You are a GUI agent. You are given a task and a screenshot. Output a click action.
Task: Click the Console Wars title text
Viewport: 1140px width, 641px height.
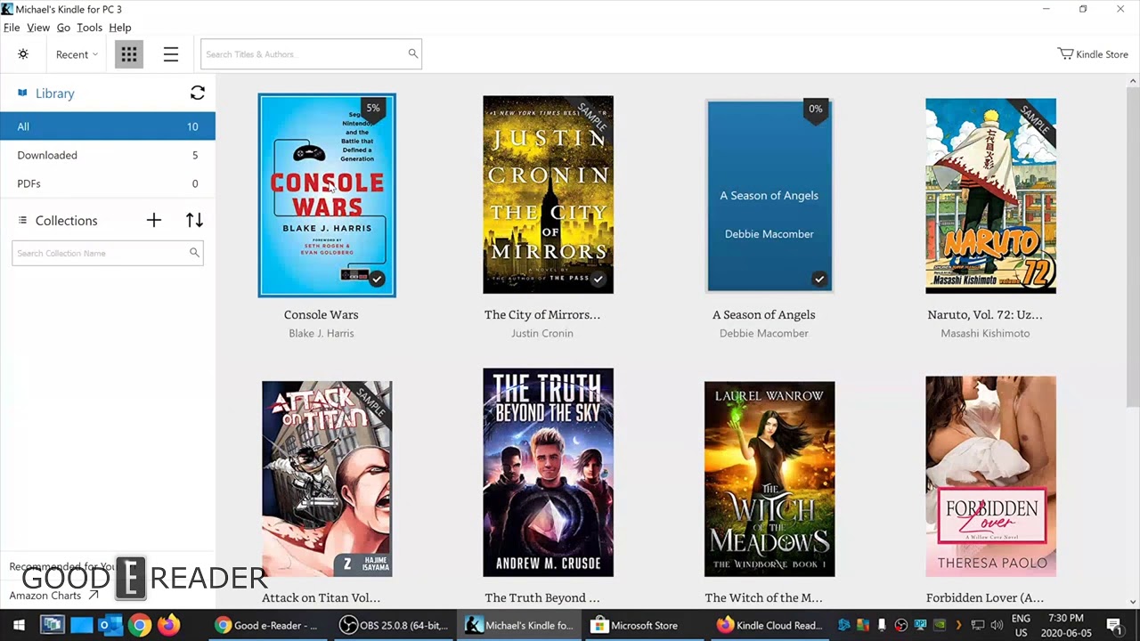click(x=321, y=314)
